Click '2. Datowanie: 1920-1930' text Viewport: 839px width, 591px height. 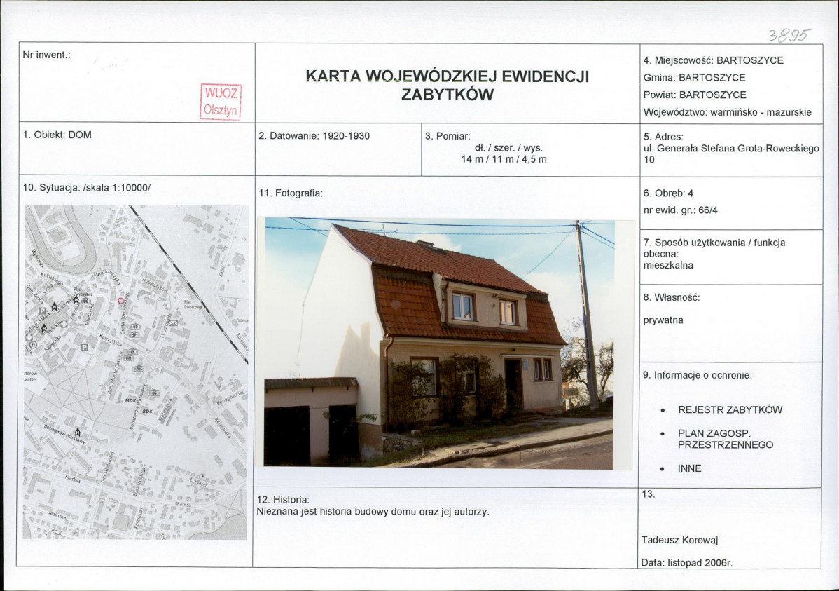pyautogui.click(x=314, y=136)
